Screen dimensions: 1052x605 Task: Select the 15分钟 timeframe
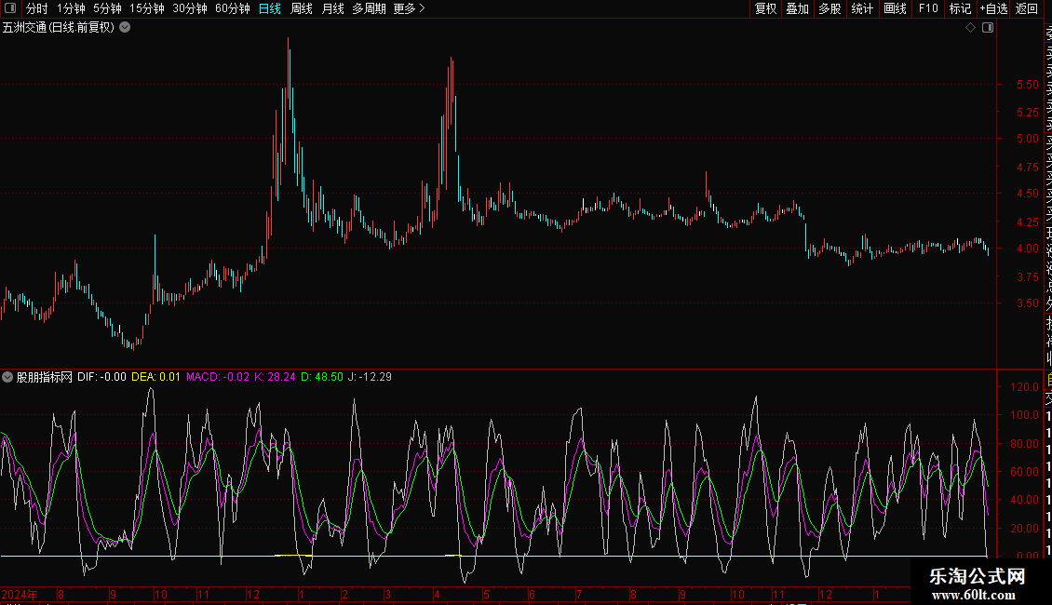point(147,8)
